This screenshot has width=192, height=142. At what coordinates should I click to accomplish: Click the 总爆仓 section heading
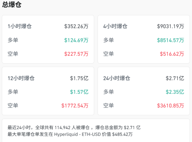(12, 5)
